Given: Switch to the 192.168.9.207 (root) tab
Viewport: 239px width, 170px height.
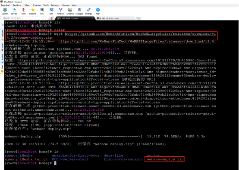Looking at the screenshot, I should pyautogui.click(x=115, y=18).
